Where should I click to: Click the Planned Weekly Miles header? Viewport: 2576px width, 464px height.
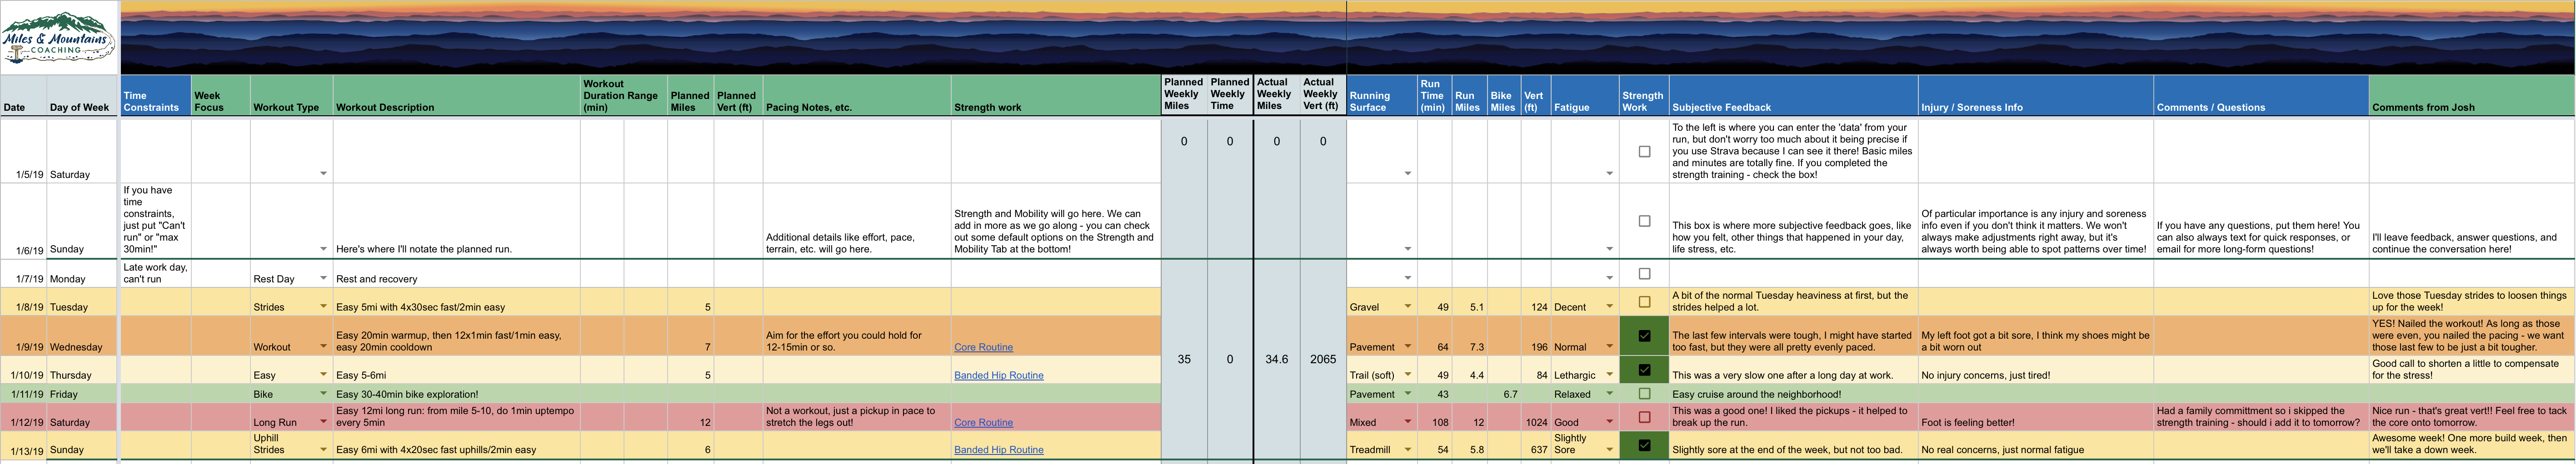(1183, 96)
